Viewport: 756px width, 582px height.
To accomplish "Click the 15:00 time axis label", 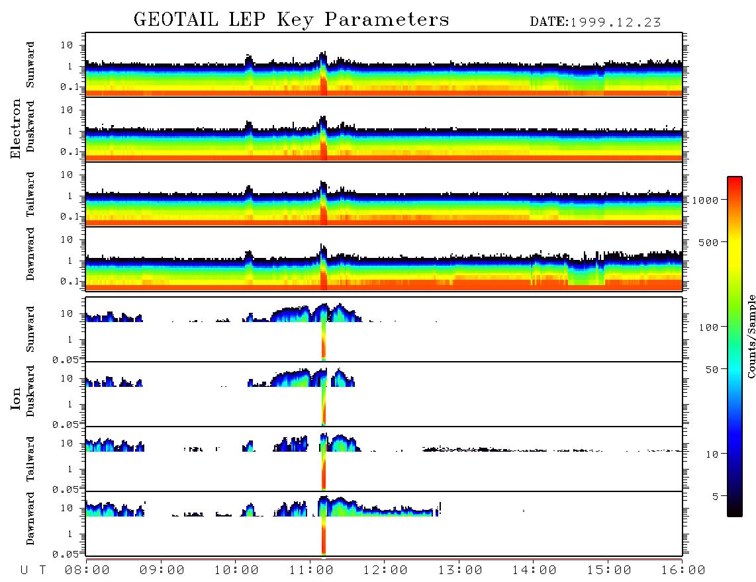I will tap(609, 570).
